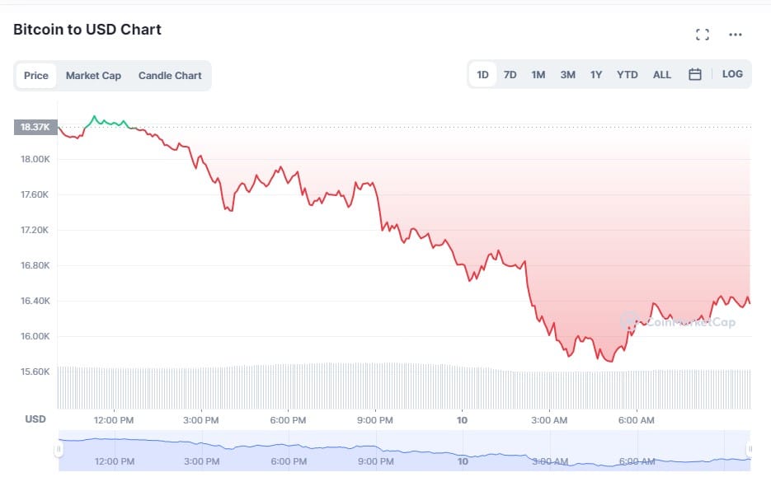Click the left range slider handle
Viewport: 771px width, 477px height.
(x=59, y=450)
